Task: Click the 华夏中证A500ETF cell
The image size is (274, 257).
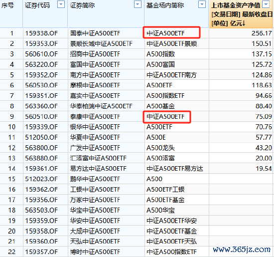Action: [106, 137]
